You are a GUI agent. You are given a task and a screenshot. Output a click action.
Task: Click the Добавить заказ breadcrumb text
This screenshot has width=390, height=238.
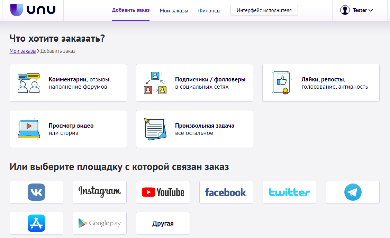click(58, 51)
